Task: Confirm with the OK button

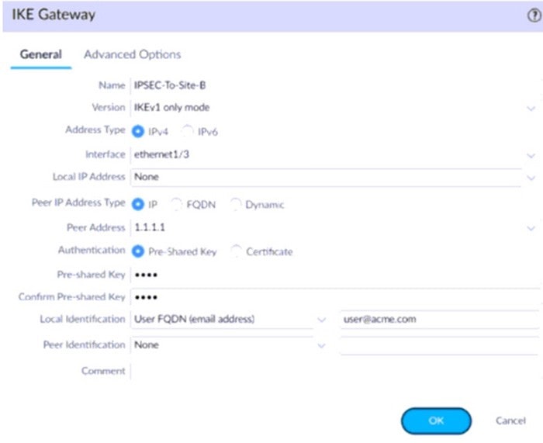Action: pyautogui.click(x=436, y=421)
